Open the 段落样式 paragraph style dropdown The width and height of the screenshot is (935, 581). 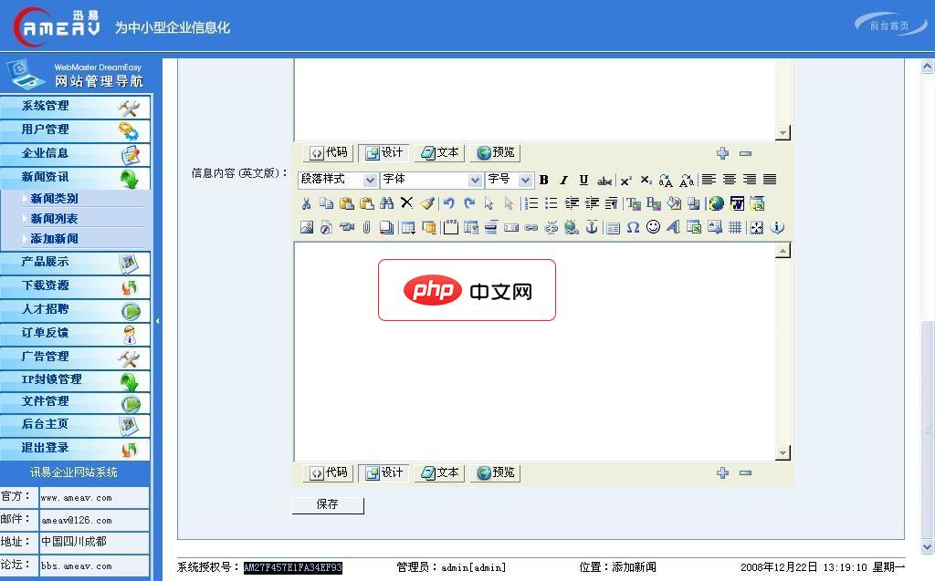point(337,180)
